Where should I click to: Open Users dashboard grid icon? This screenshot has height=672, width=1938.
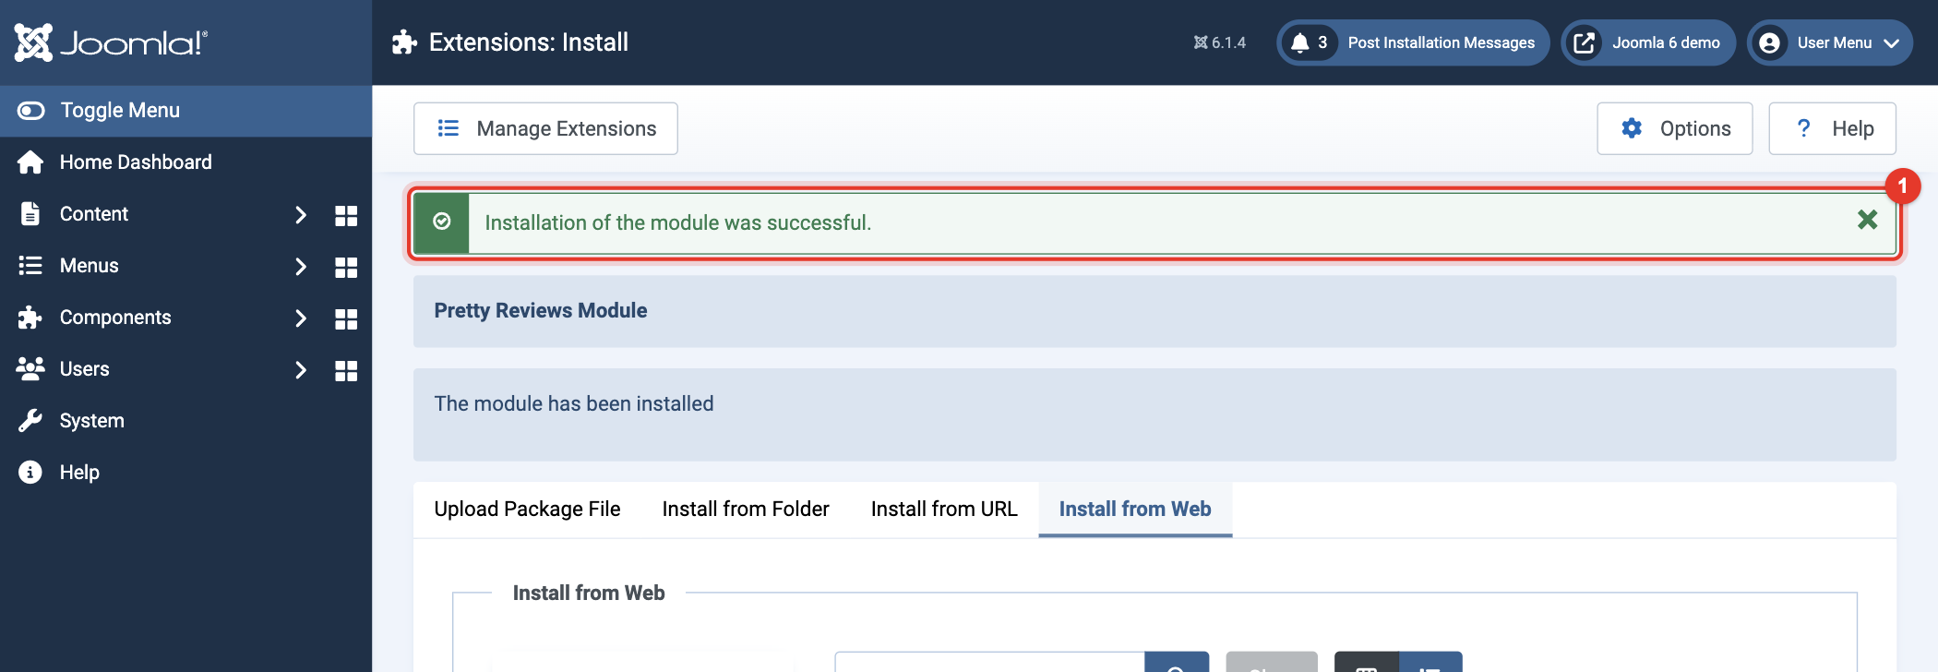tap(346, 370)
